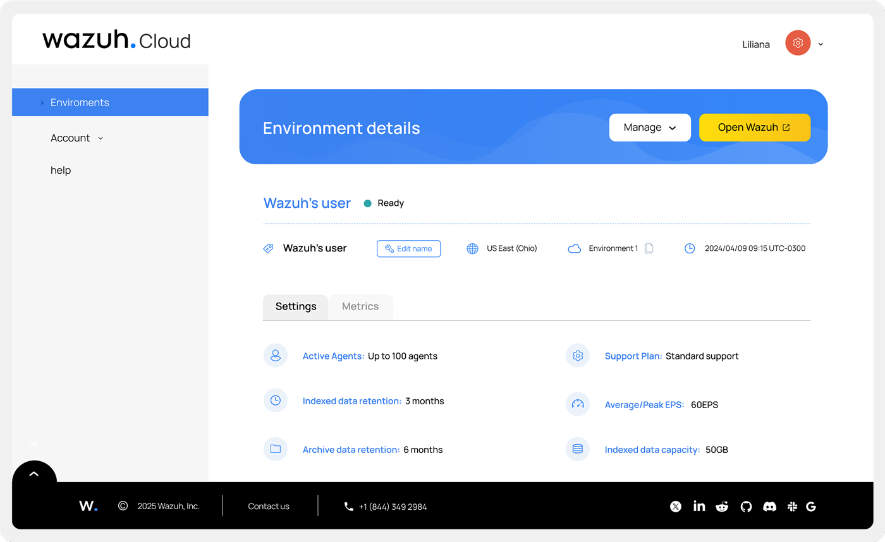Click the footer W. logo
Viewport: 885px width, 542px height.
[88, 506]
